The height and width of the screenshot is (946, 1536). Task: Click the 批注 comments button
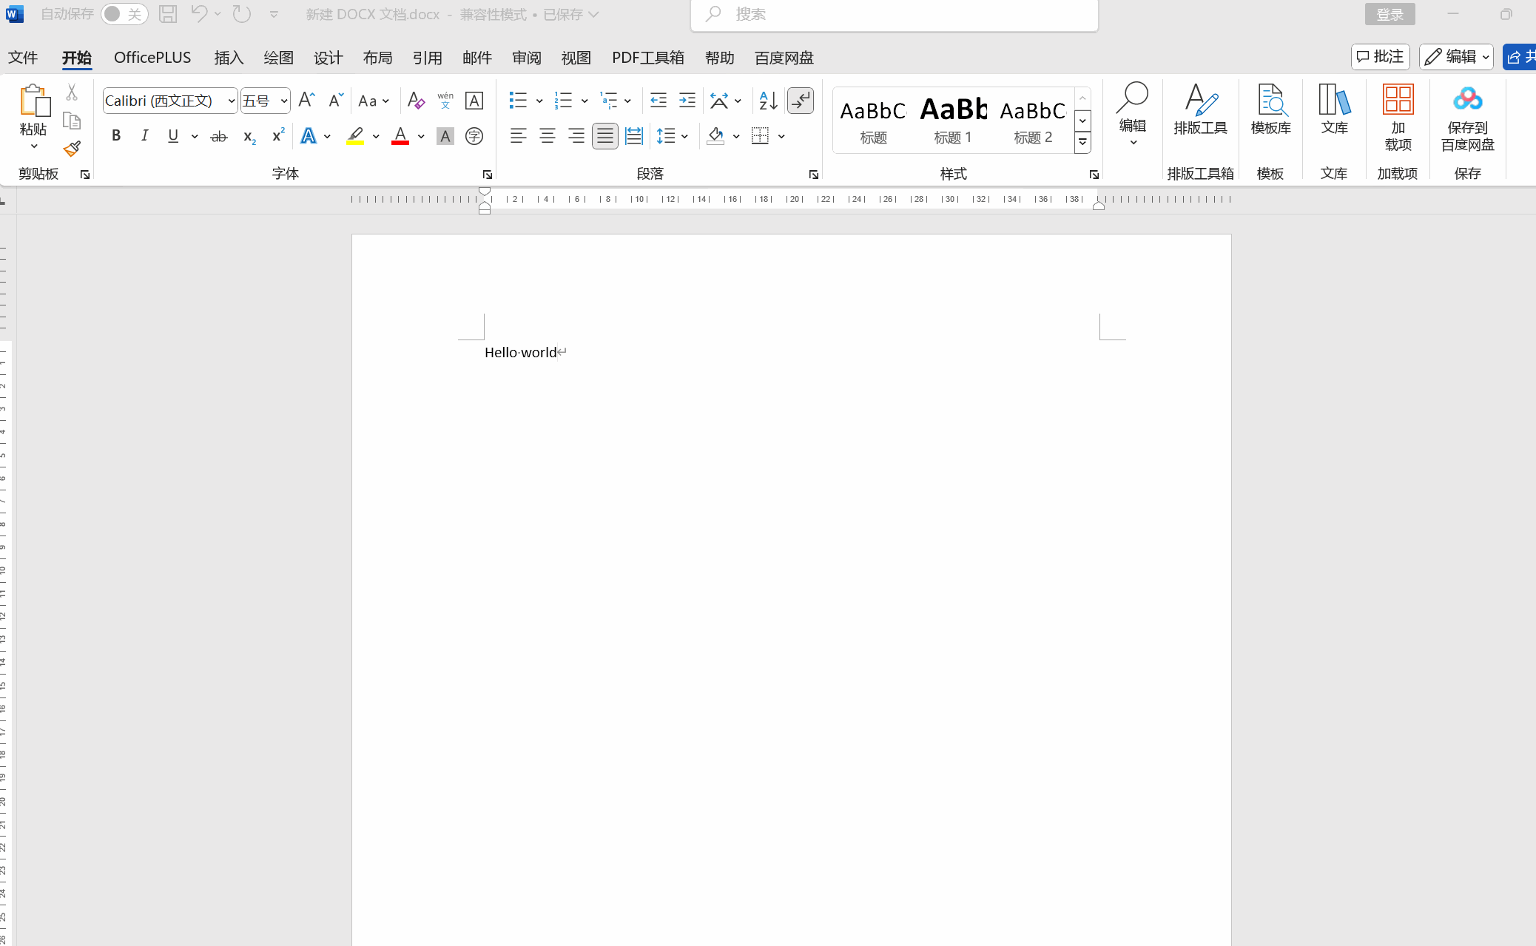[1381, 57]
